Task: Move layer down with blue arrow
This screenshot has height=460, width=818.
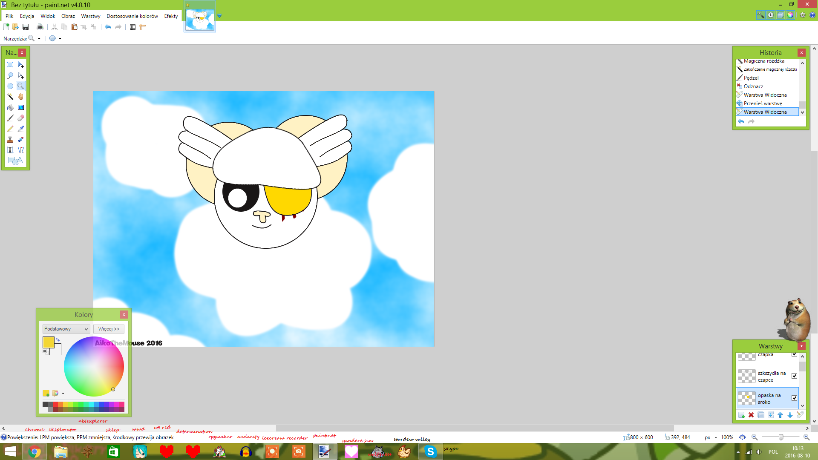Action: 790,415
